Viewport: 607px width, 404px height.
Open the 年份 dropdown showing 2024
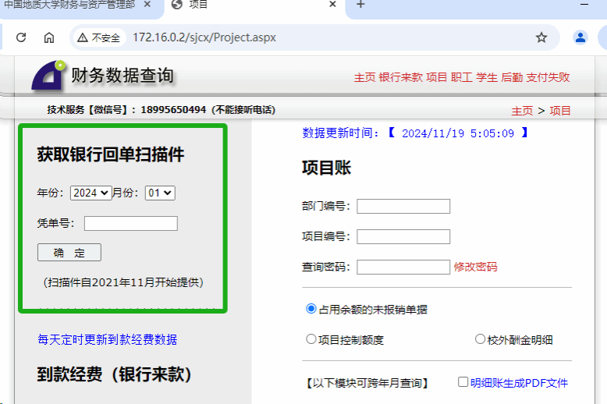tap(91, 193)
